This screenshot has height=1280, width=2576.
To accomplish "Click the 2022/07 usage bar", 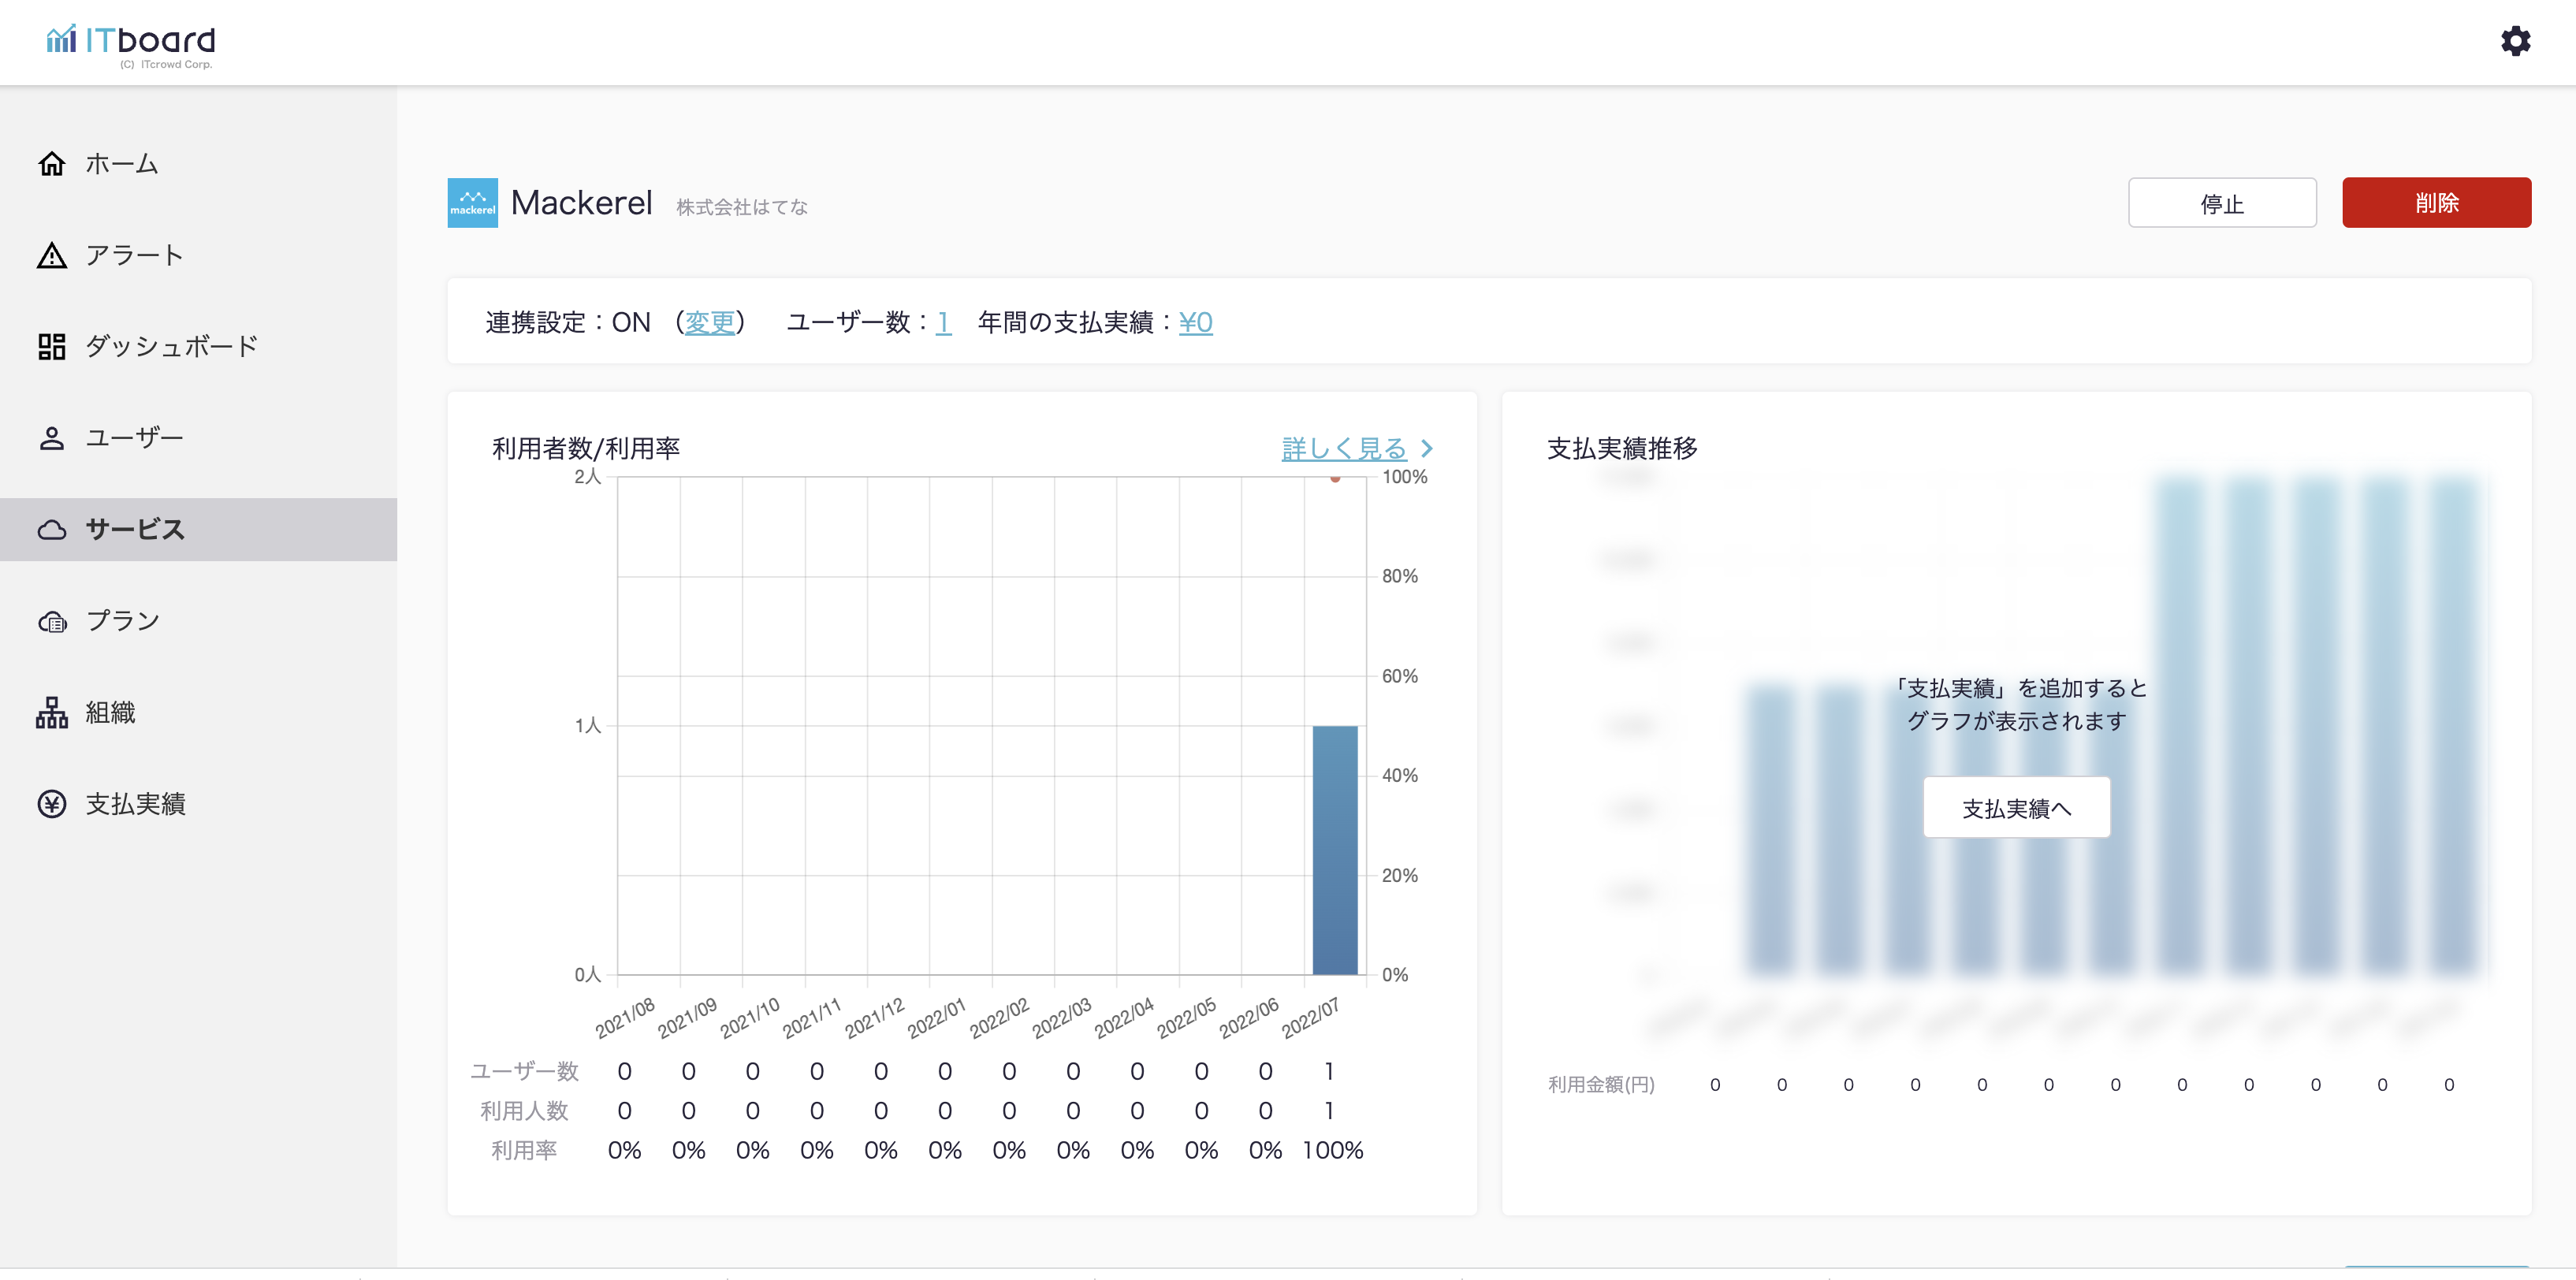I will pos(1334,850).
